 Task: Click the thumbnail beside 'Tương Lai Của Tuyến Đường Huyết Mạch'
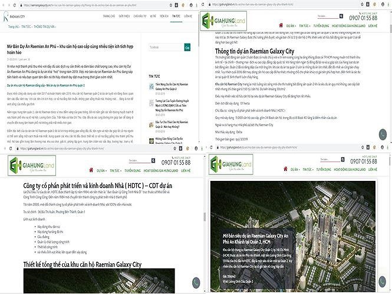point(151,103)
